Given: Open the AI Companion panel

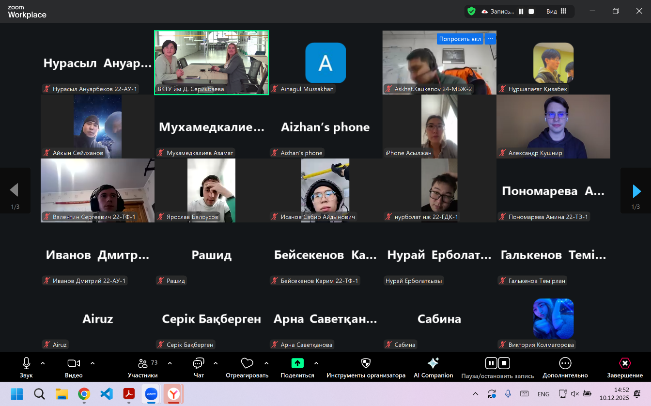Looking at the screenshot, I should pyautogui.click(x=433, y=363).
